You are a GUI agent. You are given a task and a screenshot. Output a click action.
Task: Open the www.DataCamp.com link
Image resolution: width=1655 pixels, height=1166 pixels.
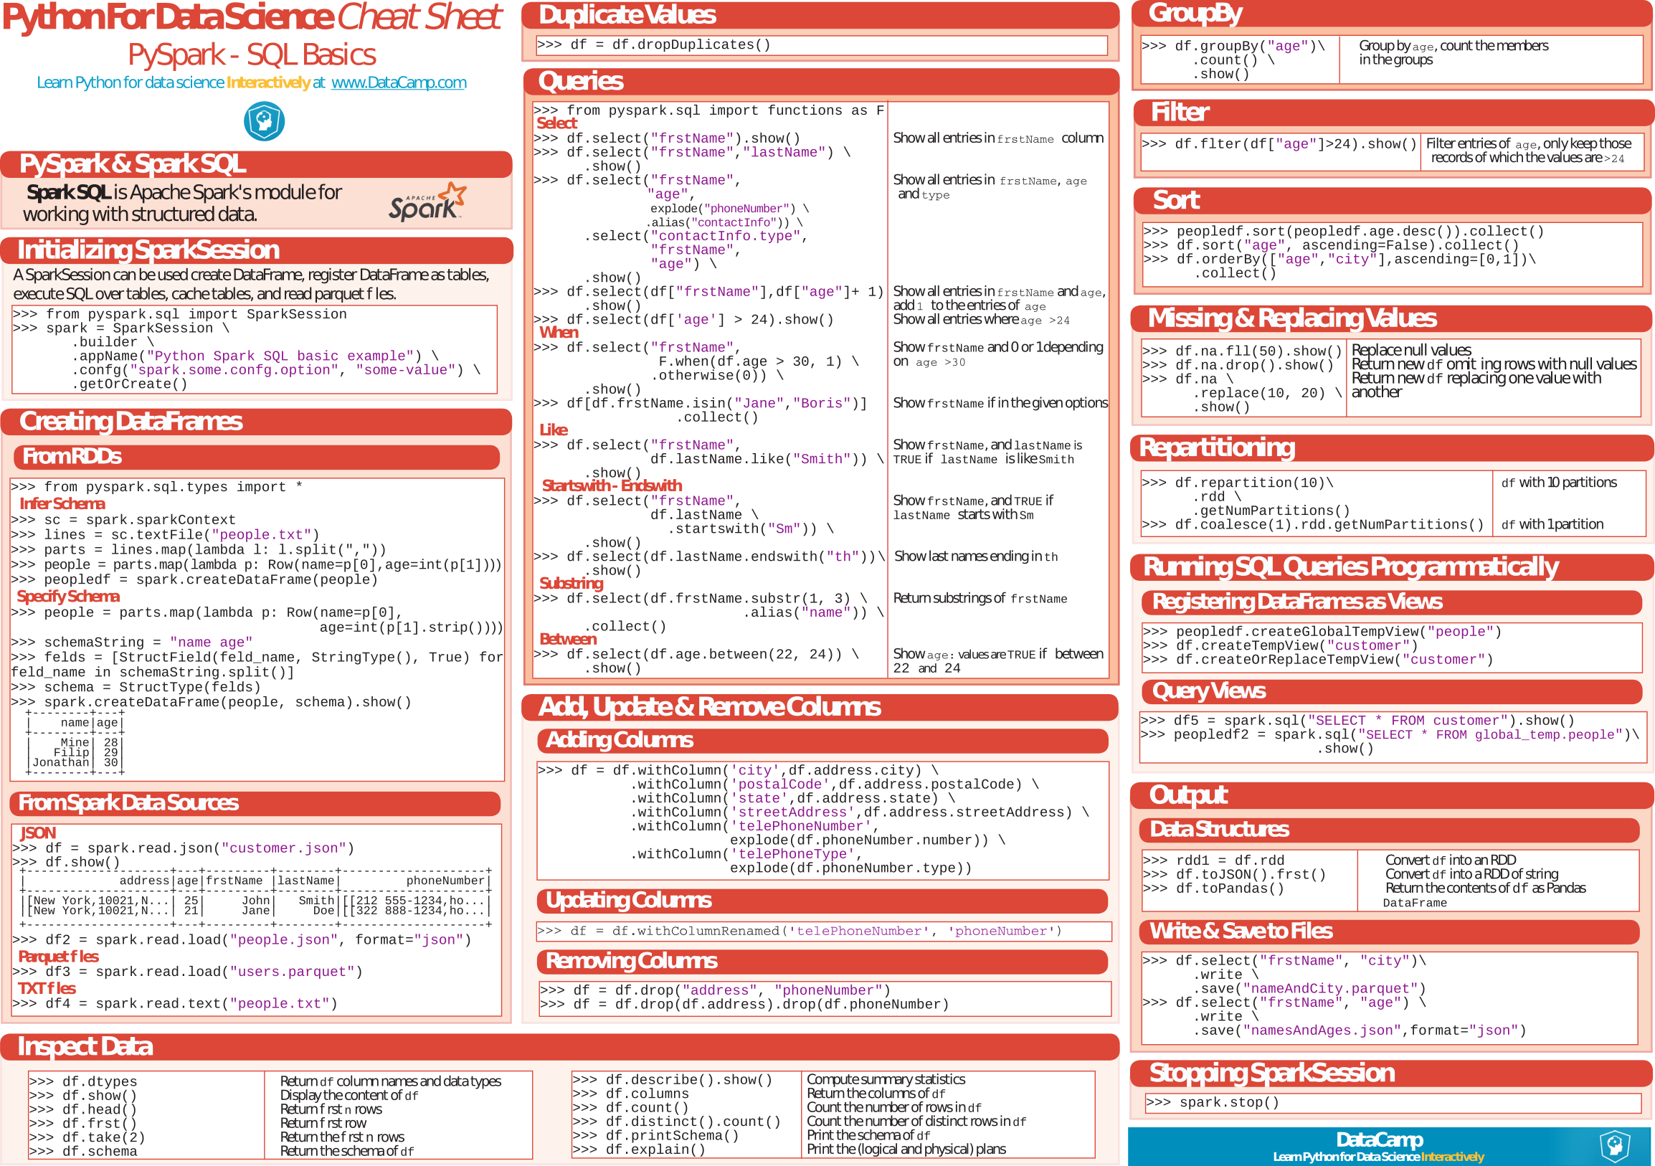(399, 82)
